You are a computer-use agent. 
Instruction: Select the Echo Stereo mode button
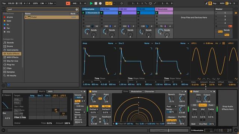coord(171,117)
